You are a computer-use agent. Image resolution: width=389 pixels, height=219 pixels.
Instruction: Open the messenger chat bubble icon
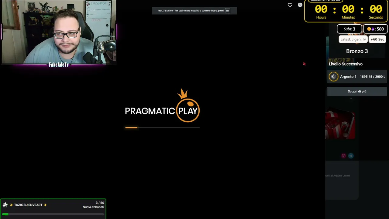coord(300,5)
